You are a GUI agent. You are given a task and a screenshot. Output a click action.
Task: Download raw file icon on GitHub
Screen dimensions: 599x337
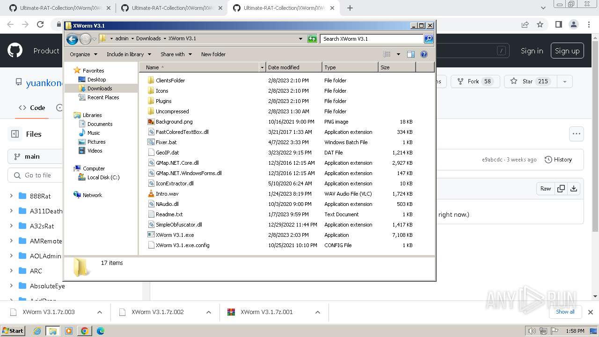[x=574, y=189]
